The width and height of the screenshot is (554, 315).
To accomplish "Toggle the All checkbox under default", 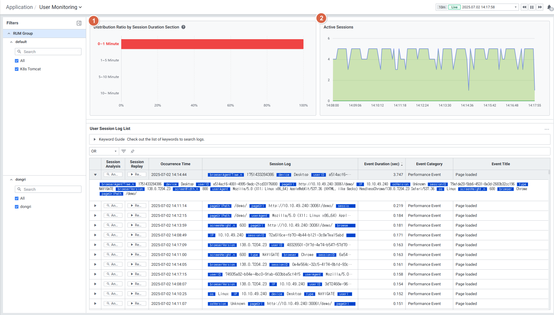I will coord(17,61).
